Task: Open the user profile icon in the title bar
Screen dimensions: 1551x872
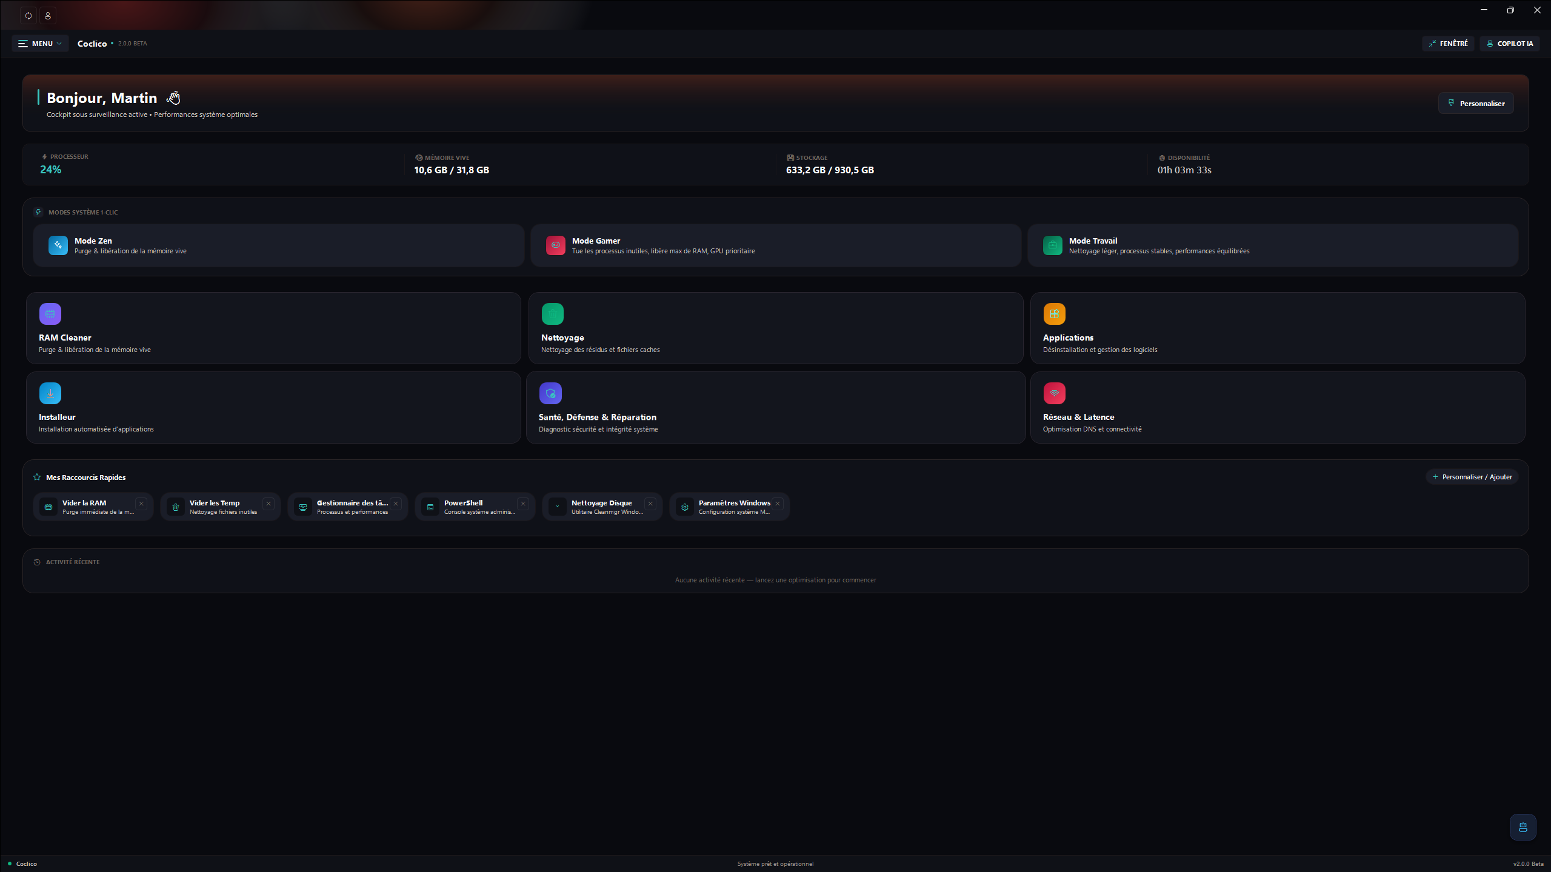Action: coord(48,15)
